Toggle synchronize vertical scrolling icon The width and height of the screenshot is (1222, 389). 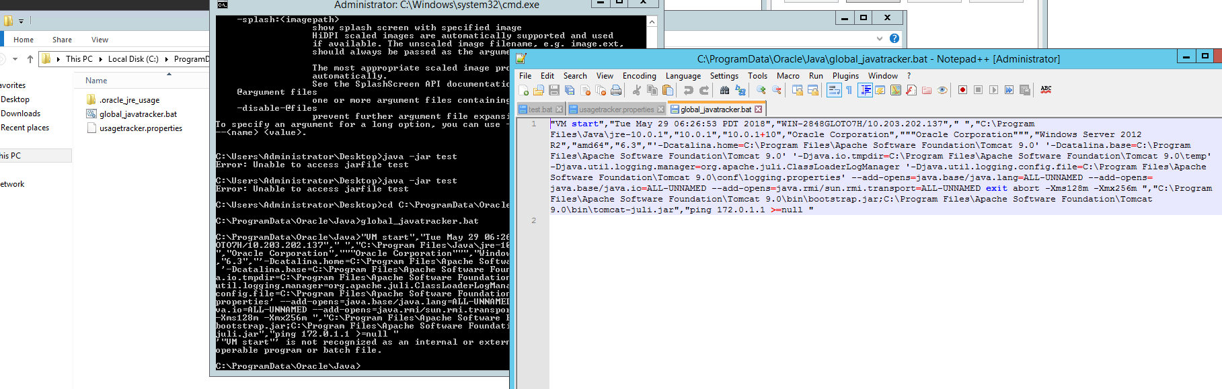click(x=797, y=90)
